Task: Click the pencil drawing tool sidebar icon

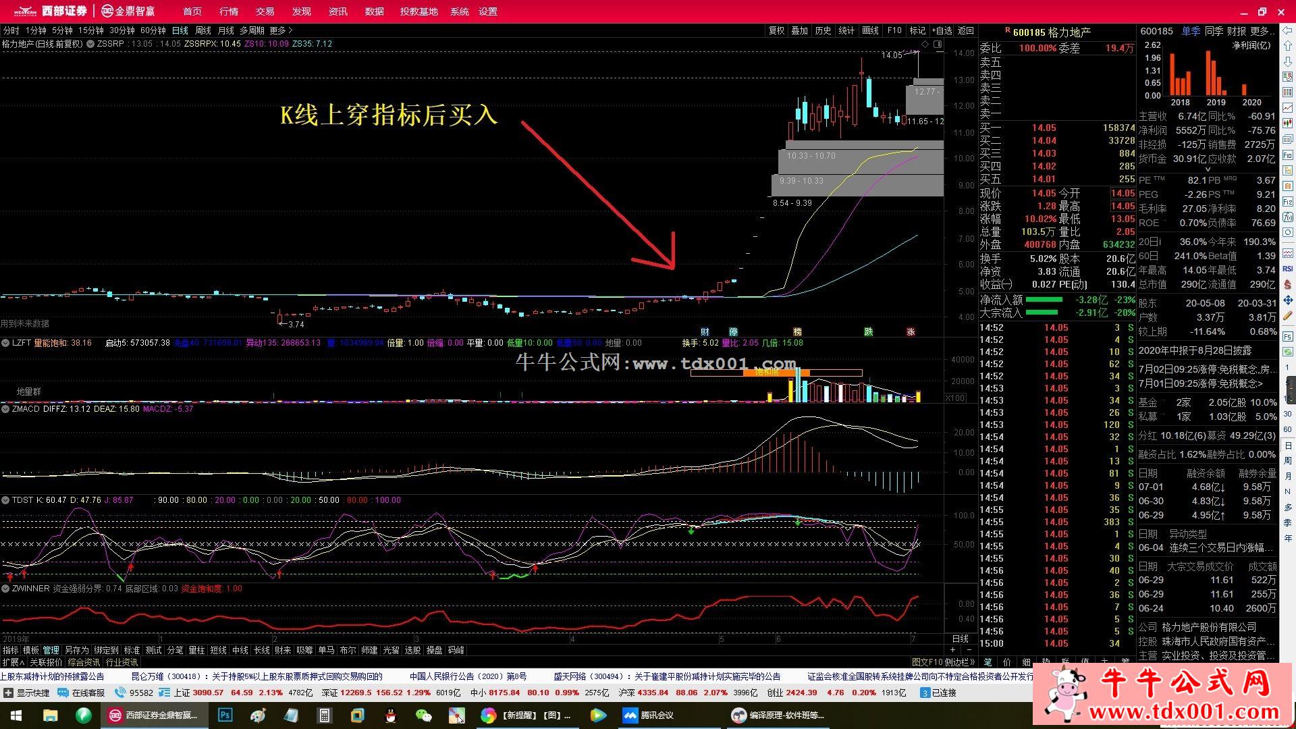Action: pos(1288,315)
